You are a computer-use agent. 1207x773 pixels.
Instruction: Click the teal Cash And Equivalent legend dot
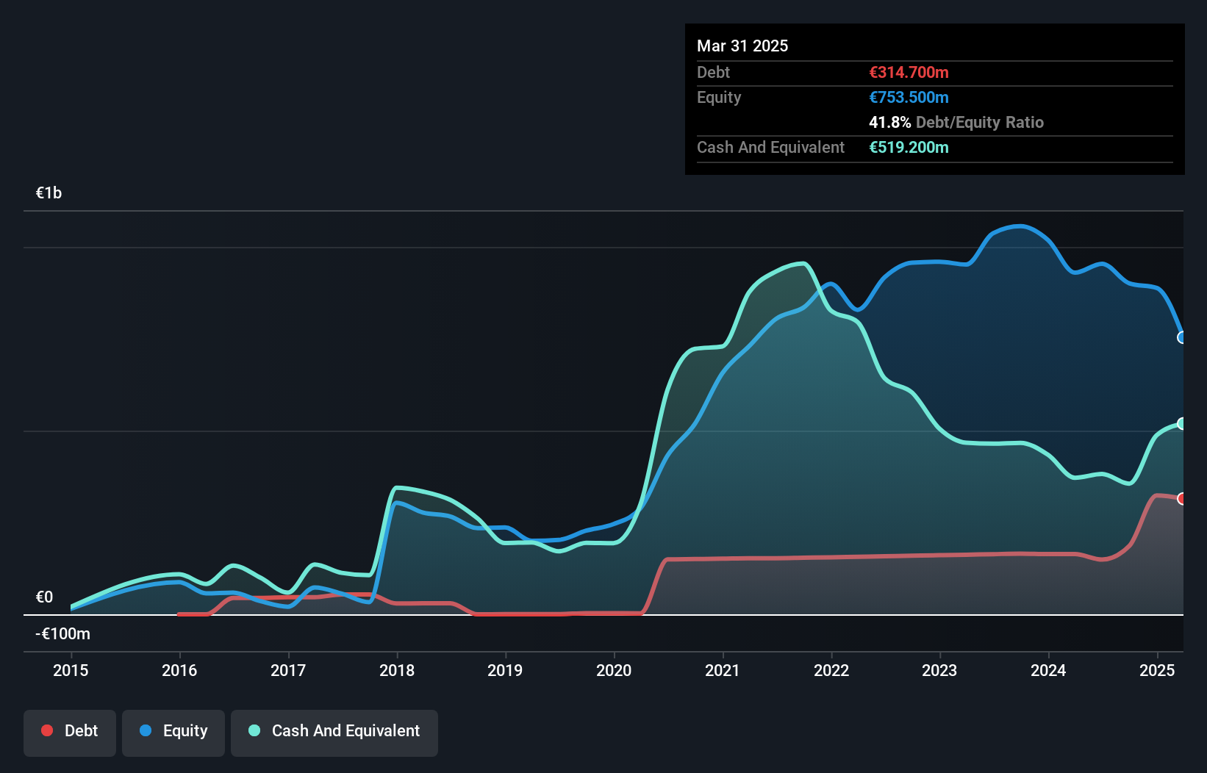click(254, 730)
